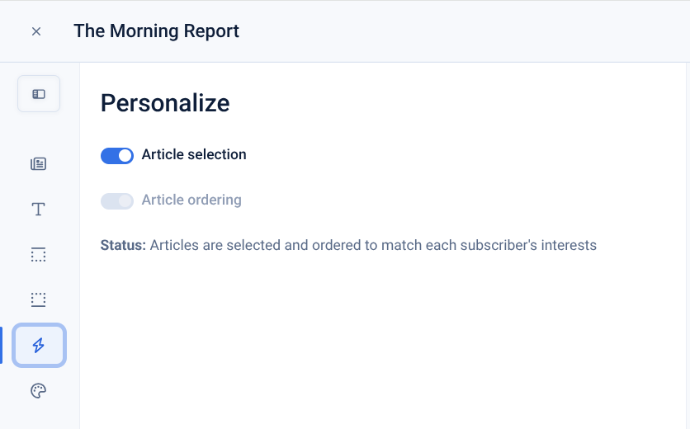This screenshot has width=690, height=429.
Task: Disable the Article selection toggle switch
Action: tap(117, 155)
